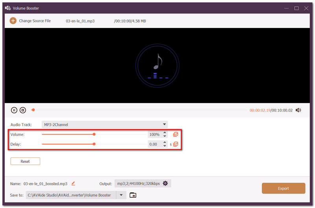Click the music note preview area
Viewport: 315px width, 208px height.
click(x=157, y=66)
